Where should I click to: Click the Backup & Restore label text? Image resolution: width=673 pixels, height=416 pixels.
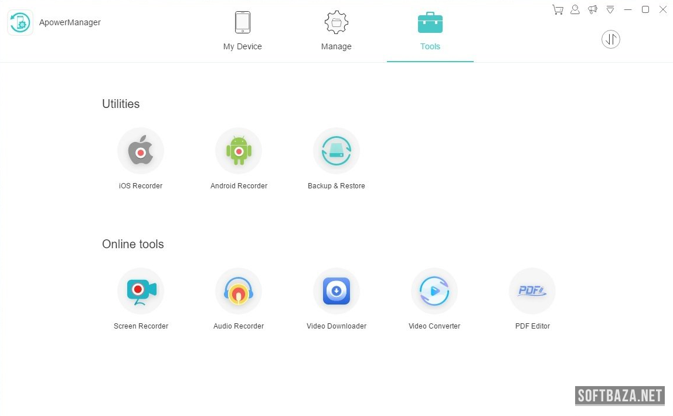click(x=336, y=186)
